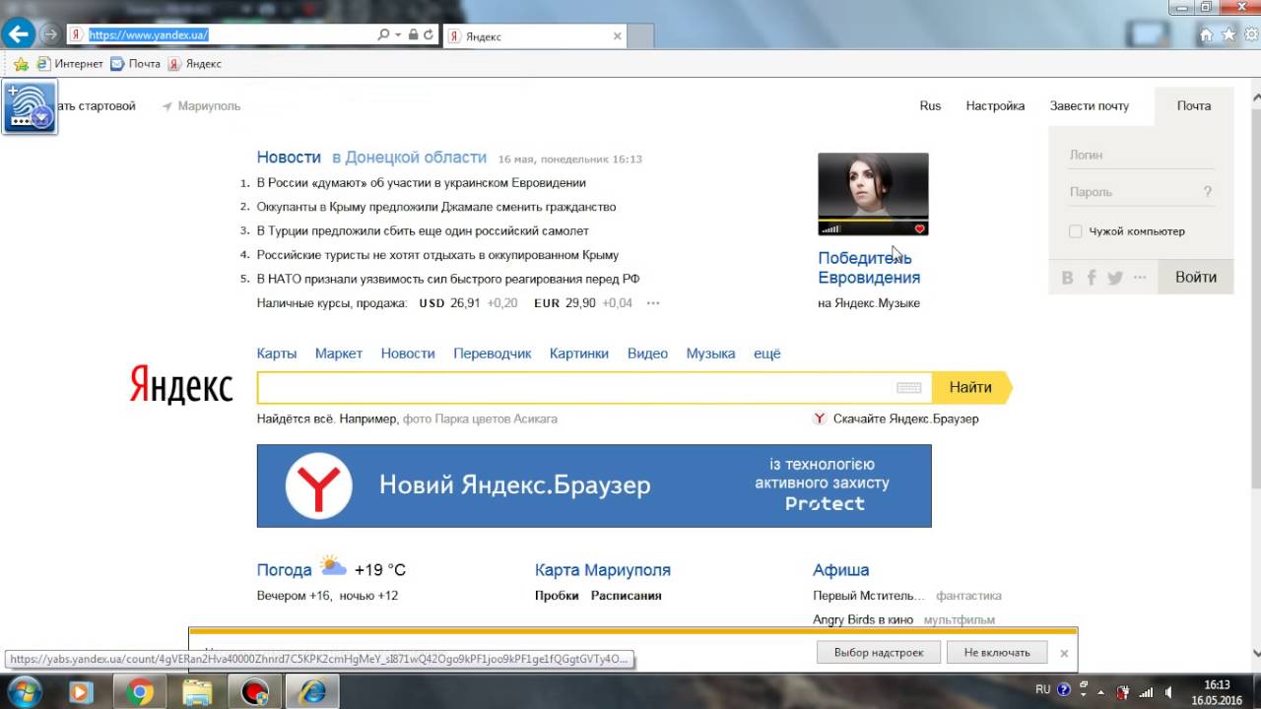Click the Eurovision winner video thumbnail

pyautogui.click(x=873, y=194)
